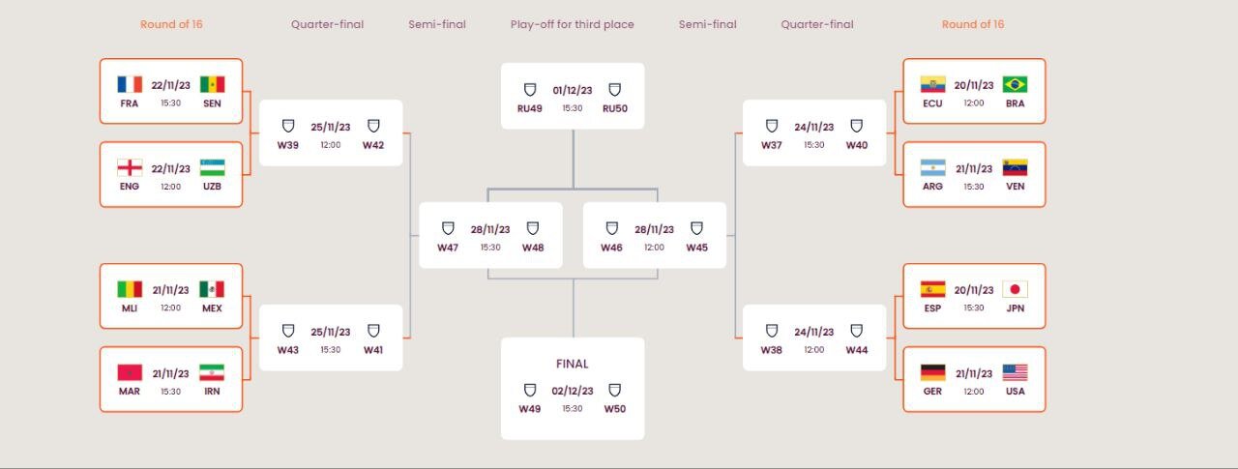Click the England flag icon
Screen dimensions: 1238x469
[x=130, y=167]
